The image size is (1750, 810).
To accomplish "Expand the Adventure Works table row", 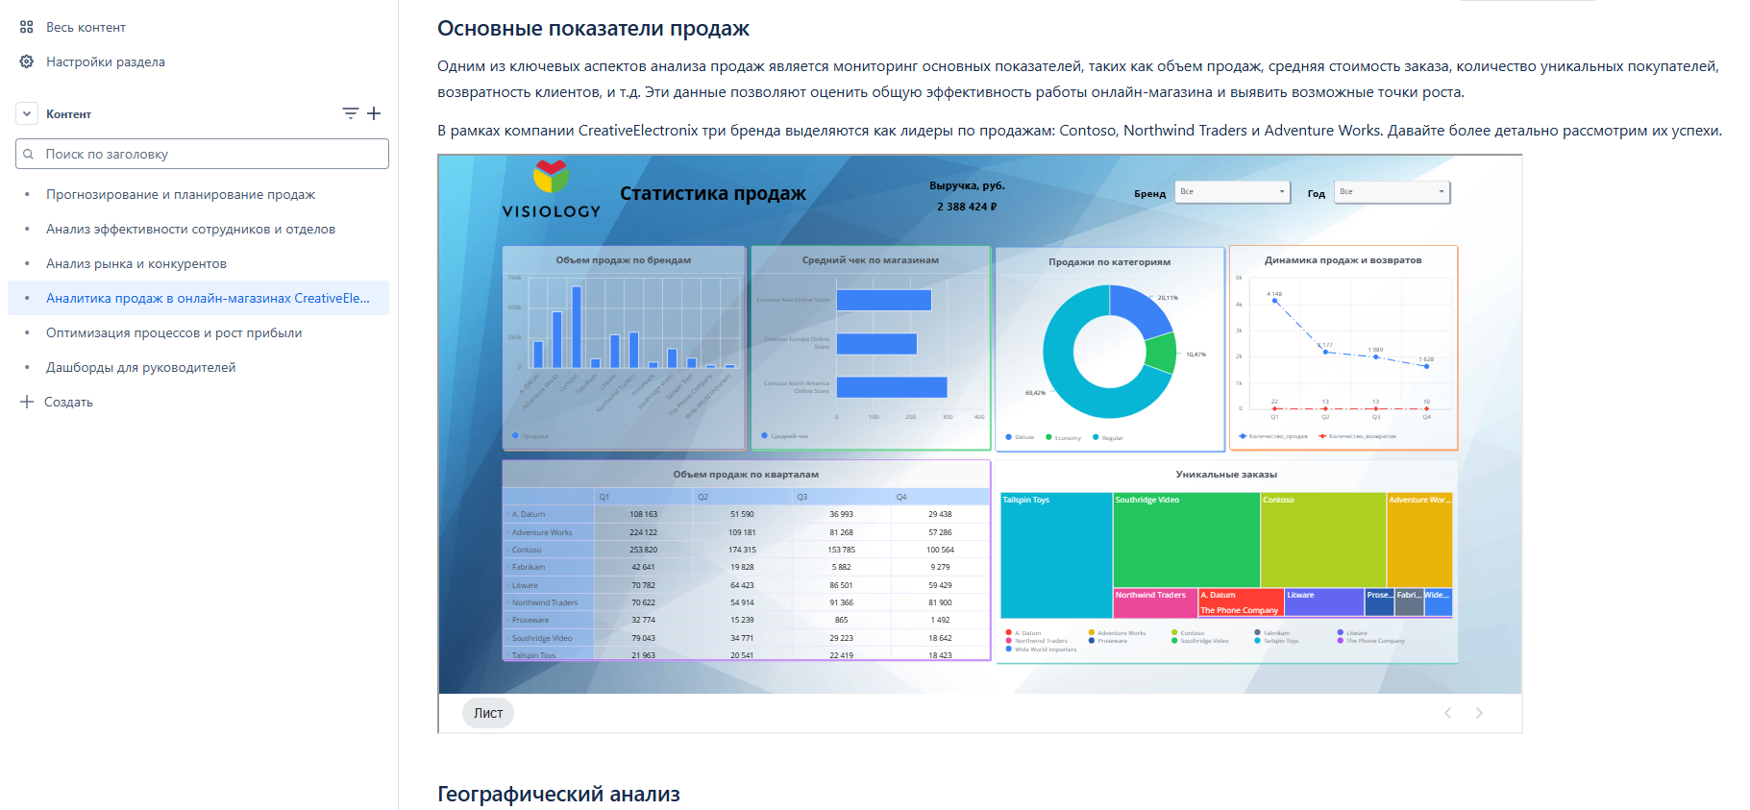I will coord(507,532).
